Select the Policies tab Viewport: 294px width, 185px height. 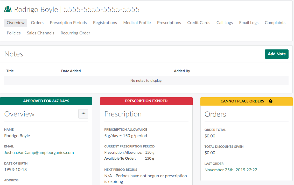[14, 33]
